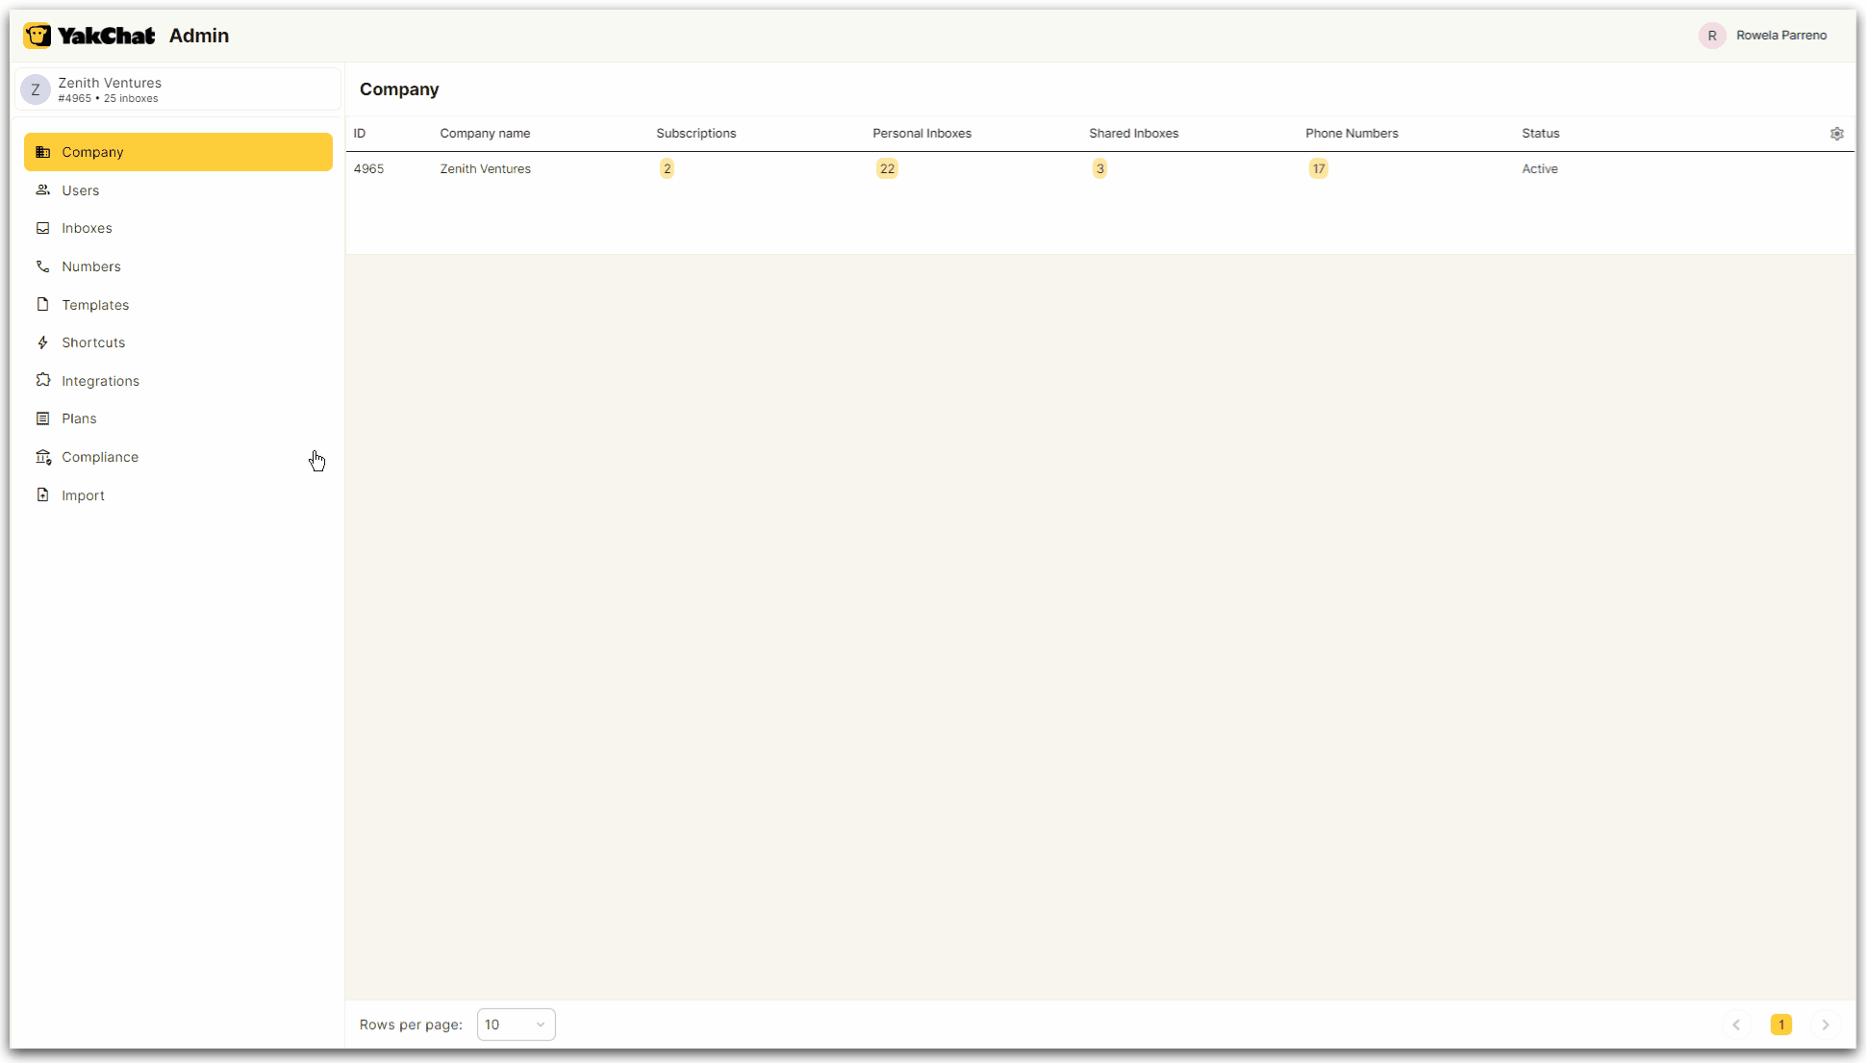Click the Phone Numbers badge 17
This screenshot has height=1063, width=1866.
click(1318, 169)
